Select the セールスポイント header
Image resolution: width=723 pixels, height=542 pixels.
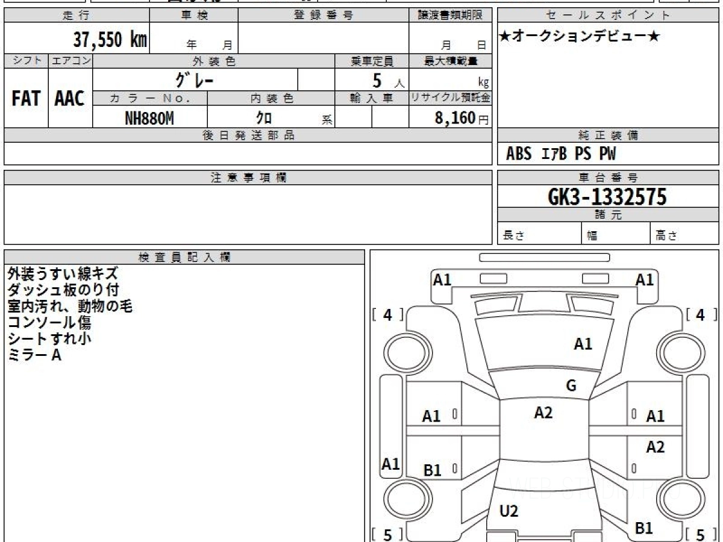coord(608,16)
